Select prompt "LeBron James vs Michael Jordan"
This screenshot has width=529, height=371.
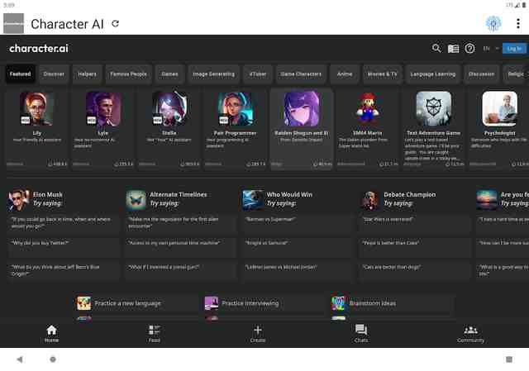[298, 271]
